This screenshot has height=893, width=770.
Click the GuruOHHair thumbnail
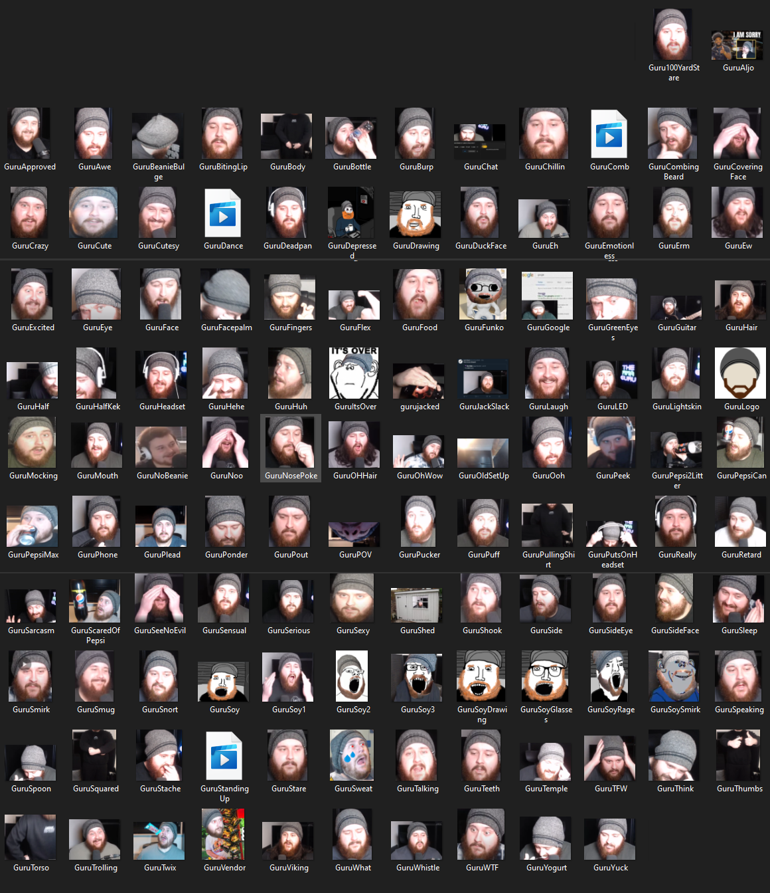tap(354, 445)
